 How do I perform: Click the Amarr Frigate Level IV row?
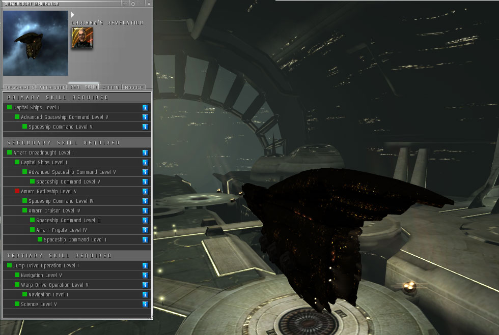click(77, 230)
